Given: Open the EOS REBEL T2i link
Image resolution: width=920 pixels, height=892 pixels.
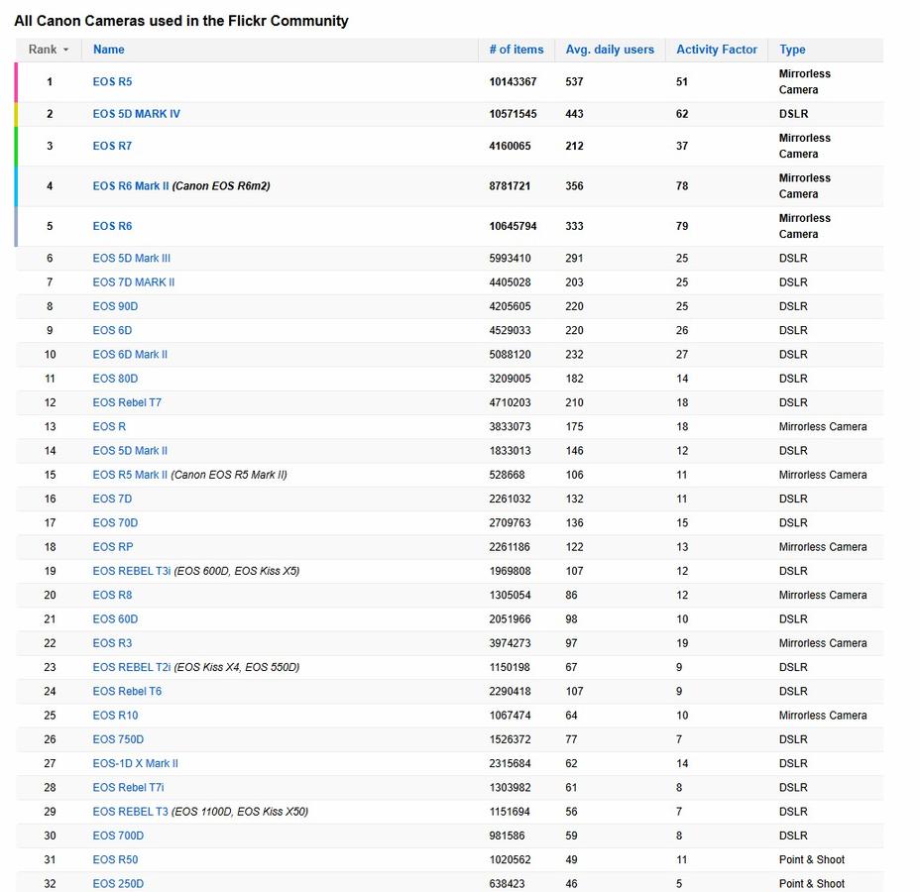Looking at the screenshot, I should (132, 667).
